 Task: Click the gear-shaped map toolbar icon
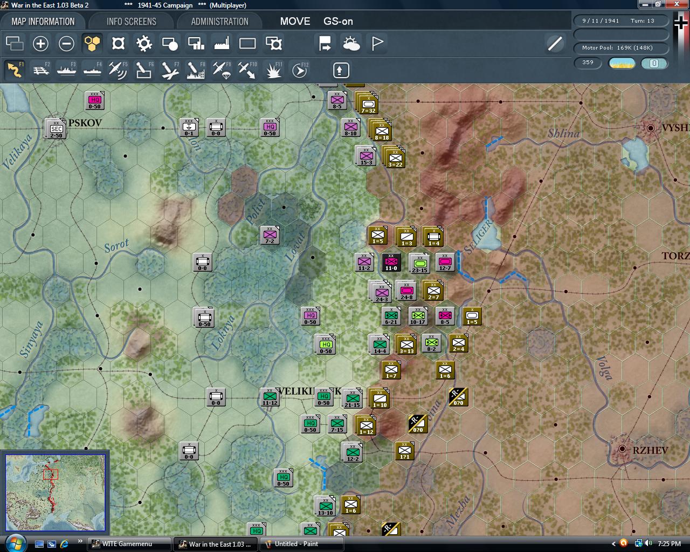144,44
